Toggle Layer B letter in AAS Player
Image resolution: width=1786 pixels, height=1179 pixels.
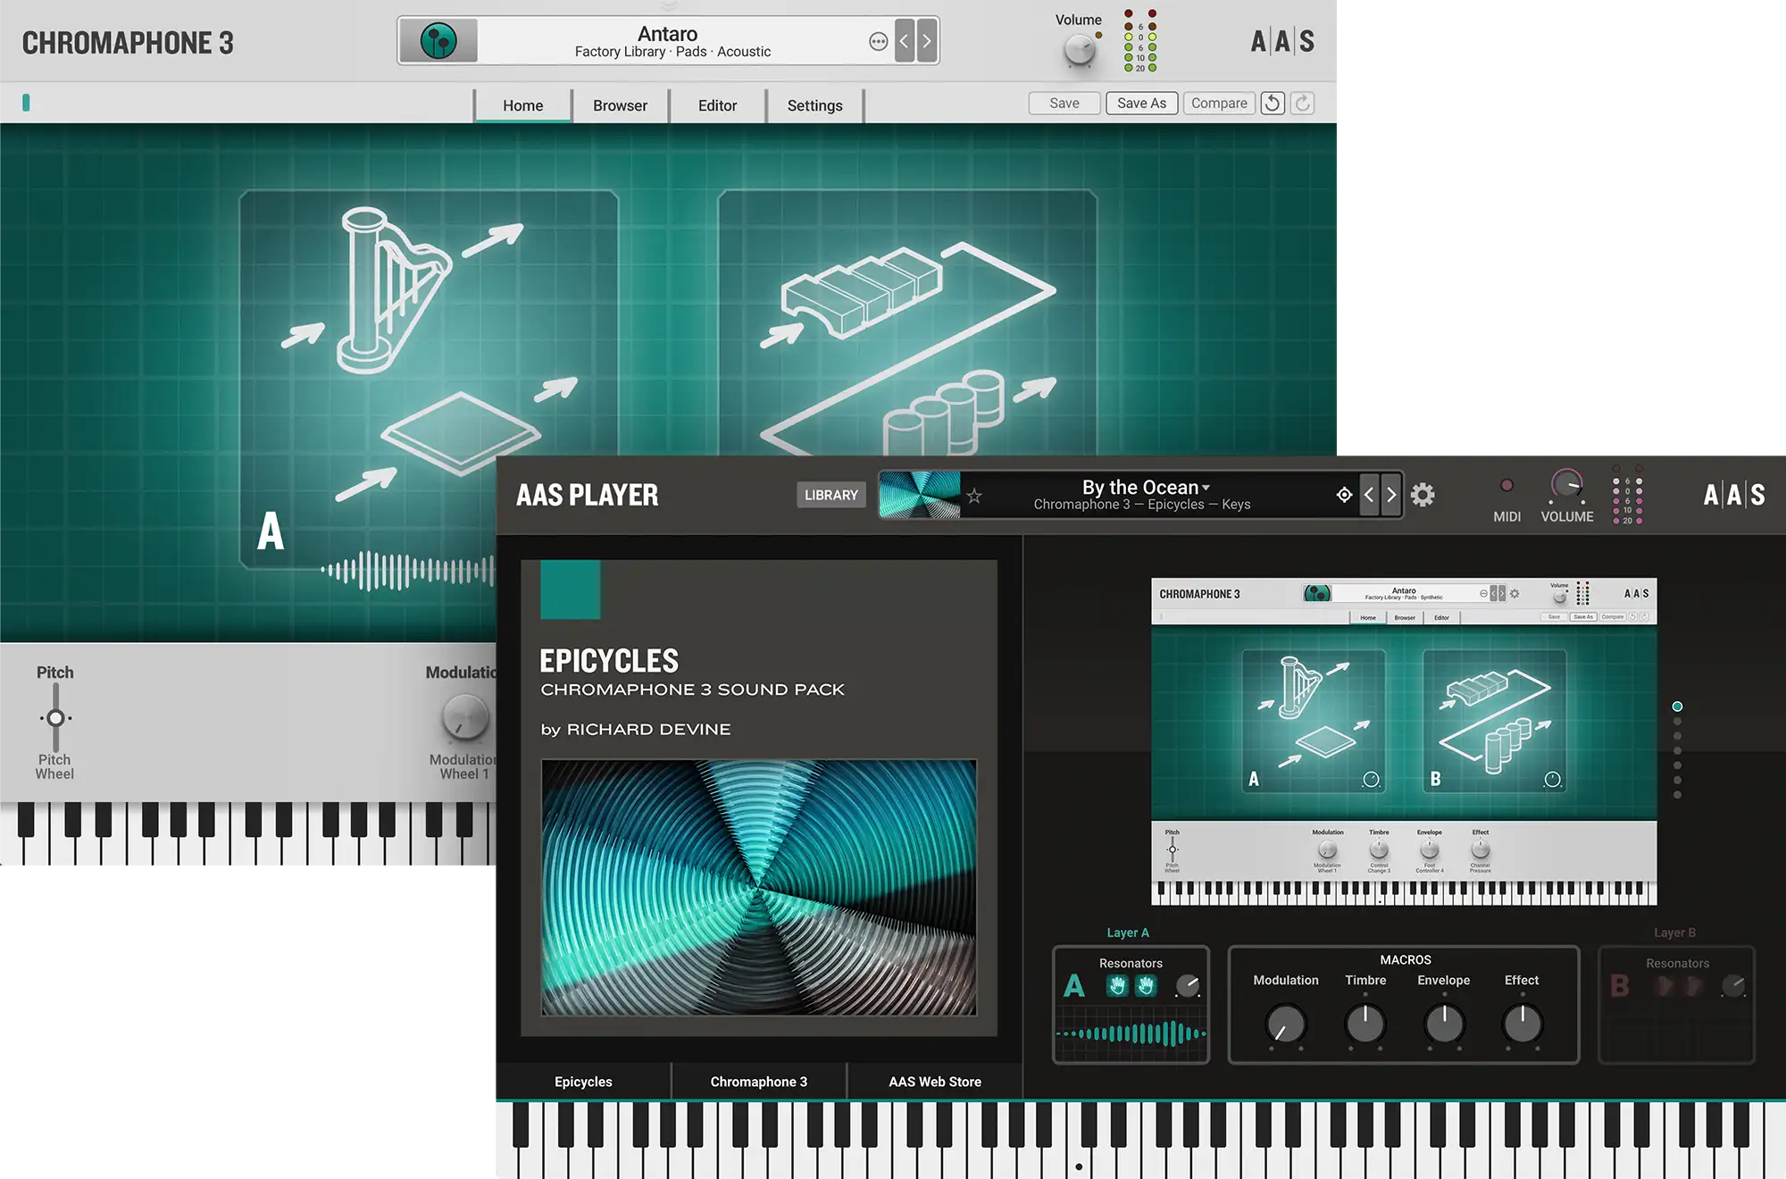pyautogui.click(x=1620, y=986)
